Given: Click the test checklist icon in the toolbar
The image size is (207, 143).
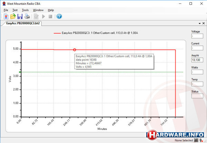Looking at the screenshot, I should tap(36, 16).
